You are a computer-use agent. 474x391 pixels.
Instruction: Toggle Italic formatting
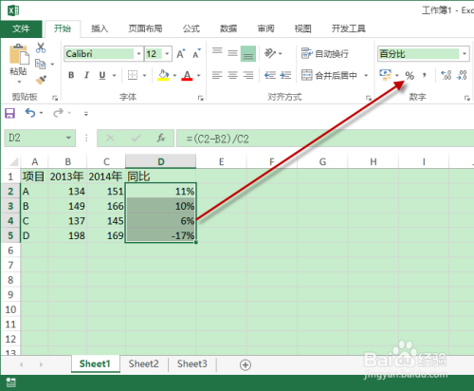(x=86, y=75)
